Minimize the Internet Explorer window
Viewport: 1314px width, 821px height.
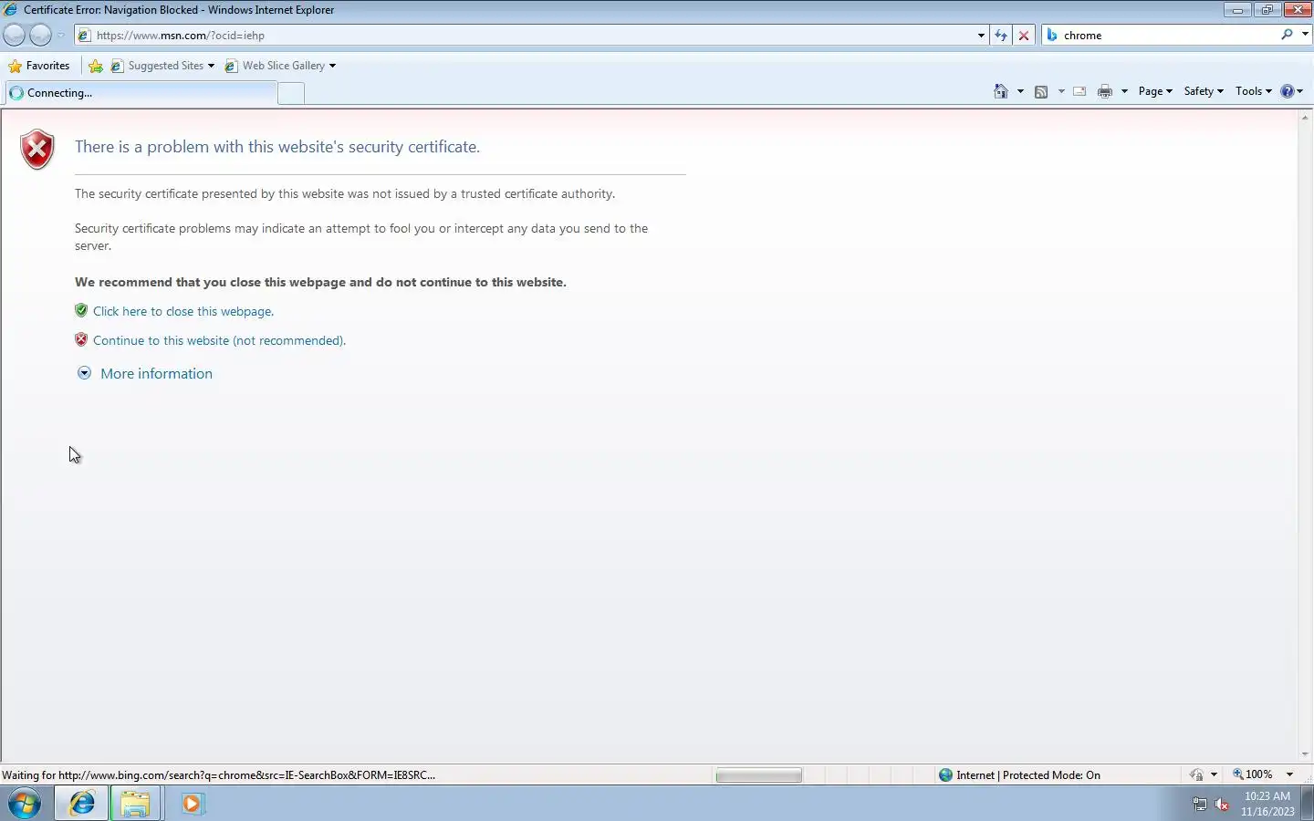pos(1237,10)
